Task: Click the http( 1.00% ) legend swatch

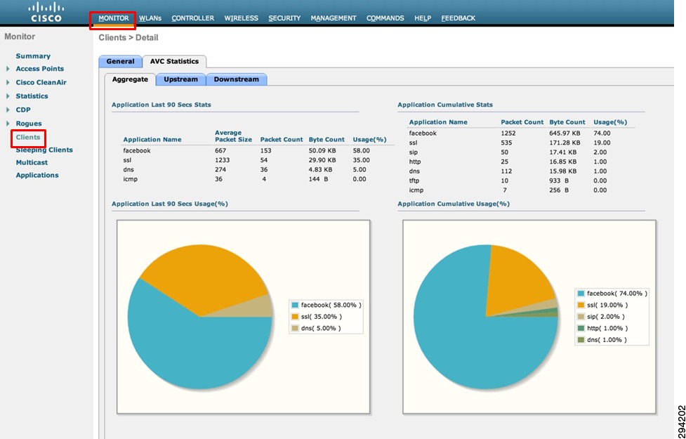Action: 581,328
